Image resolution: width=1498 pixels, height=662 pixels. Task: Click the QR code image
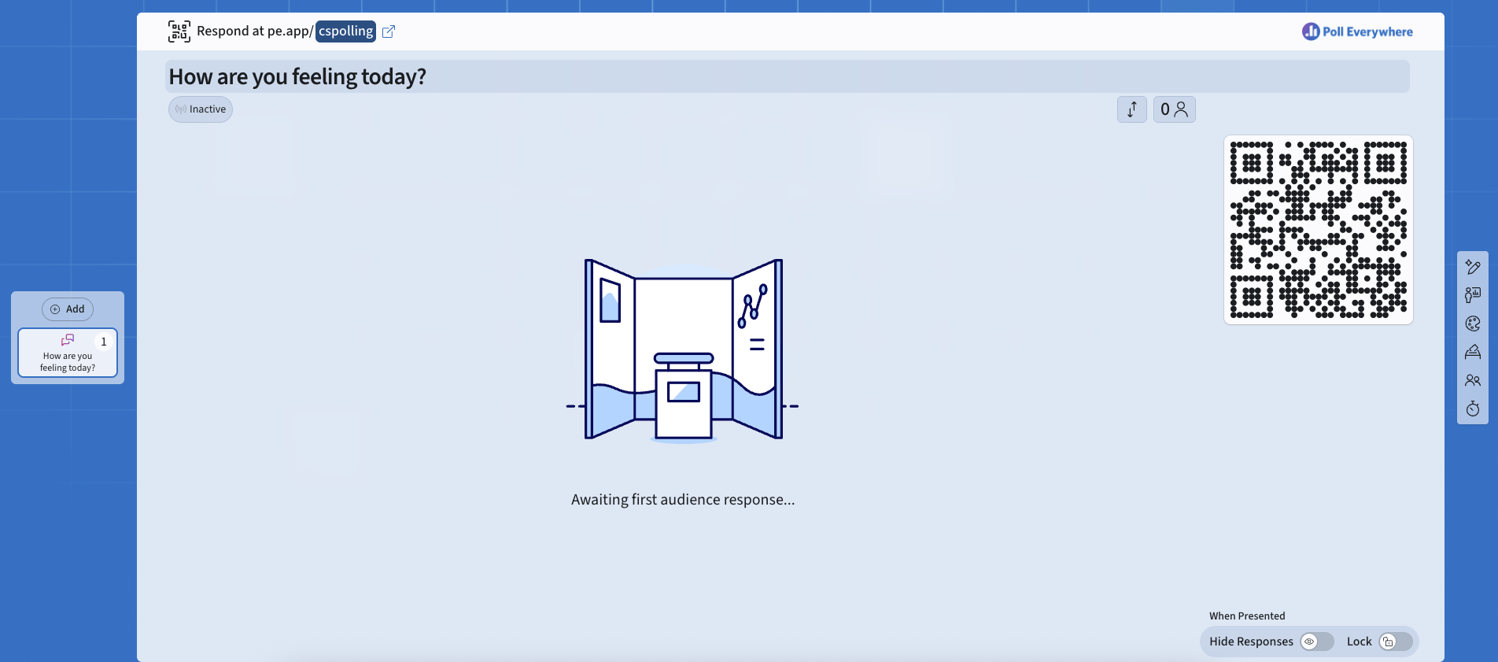(1318, 230)
